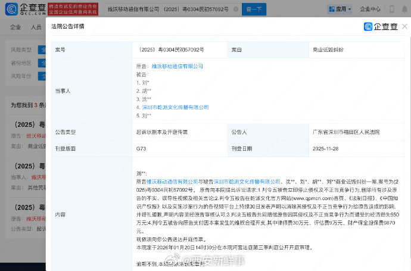Switch to the 人员 tab
The image size is (411, 271).
point(36,27)
